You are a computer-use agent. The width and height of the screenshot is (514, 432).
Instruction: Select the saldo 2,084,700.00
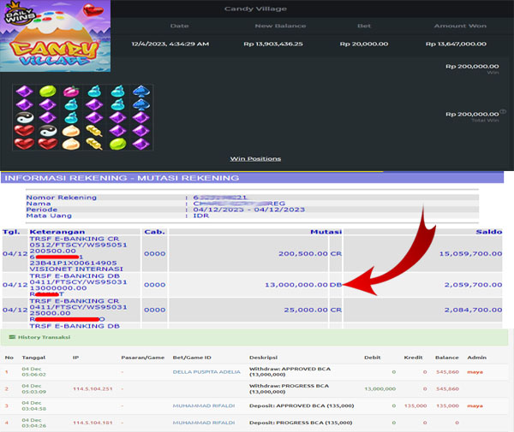click(473, 310)
